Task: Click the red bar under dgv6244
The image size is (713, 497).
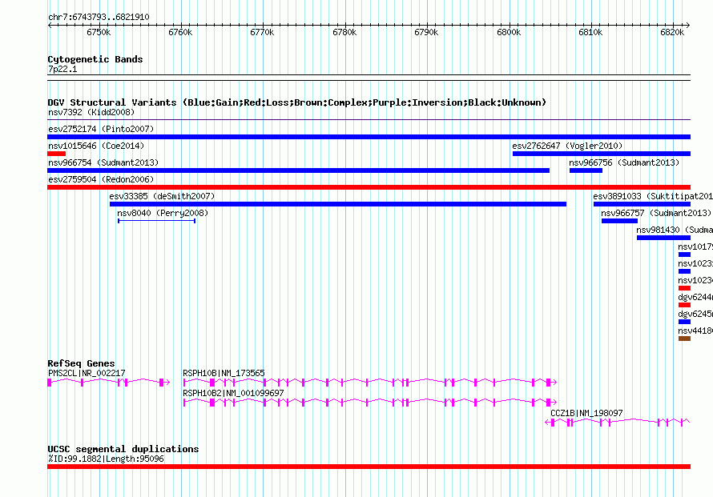Action: pyautogui.click(x=684, y=305)
